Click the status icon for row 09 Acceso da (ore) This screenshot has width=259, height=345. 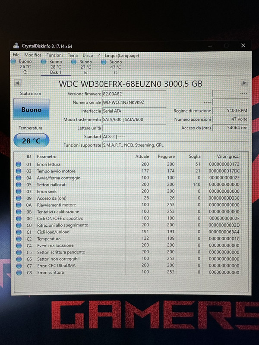click(19, 198)
